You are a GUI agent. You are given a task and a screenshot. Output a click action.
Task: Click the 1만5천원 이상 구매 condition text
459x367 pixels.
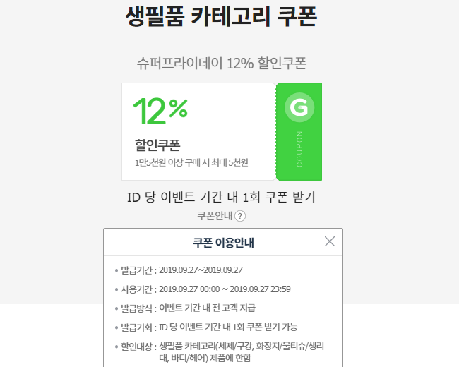191,162
